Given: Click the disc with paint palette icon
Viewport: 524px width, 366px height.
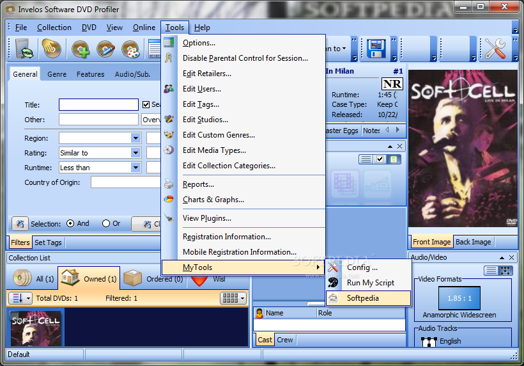Looking at the screenshot, I should 130,49.
